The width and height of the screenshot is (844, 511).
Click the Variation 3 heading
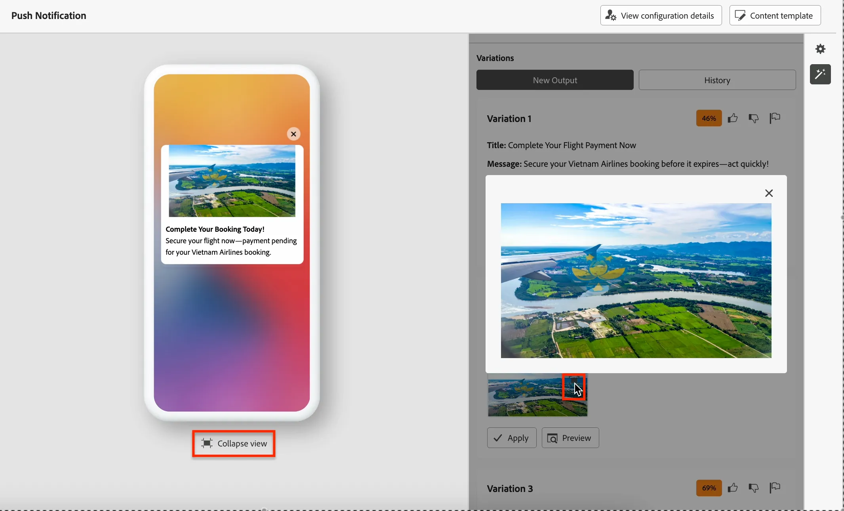tap(510, 488)
